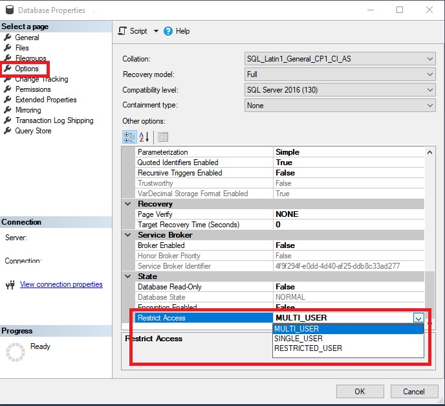This screenshot has width=445, height=406.
Task: Choose SINGLE_USER from Restrict Access list
Action: (x=298, y=338)
